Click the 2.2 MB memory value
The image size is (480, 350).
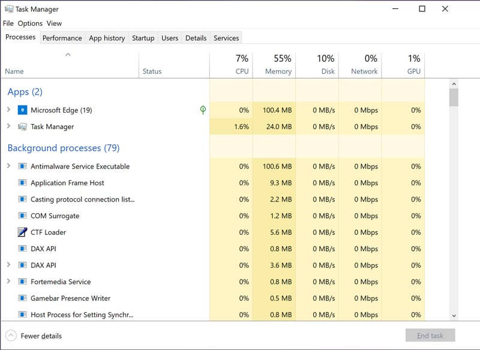click(x=281, y=200)
